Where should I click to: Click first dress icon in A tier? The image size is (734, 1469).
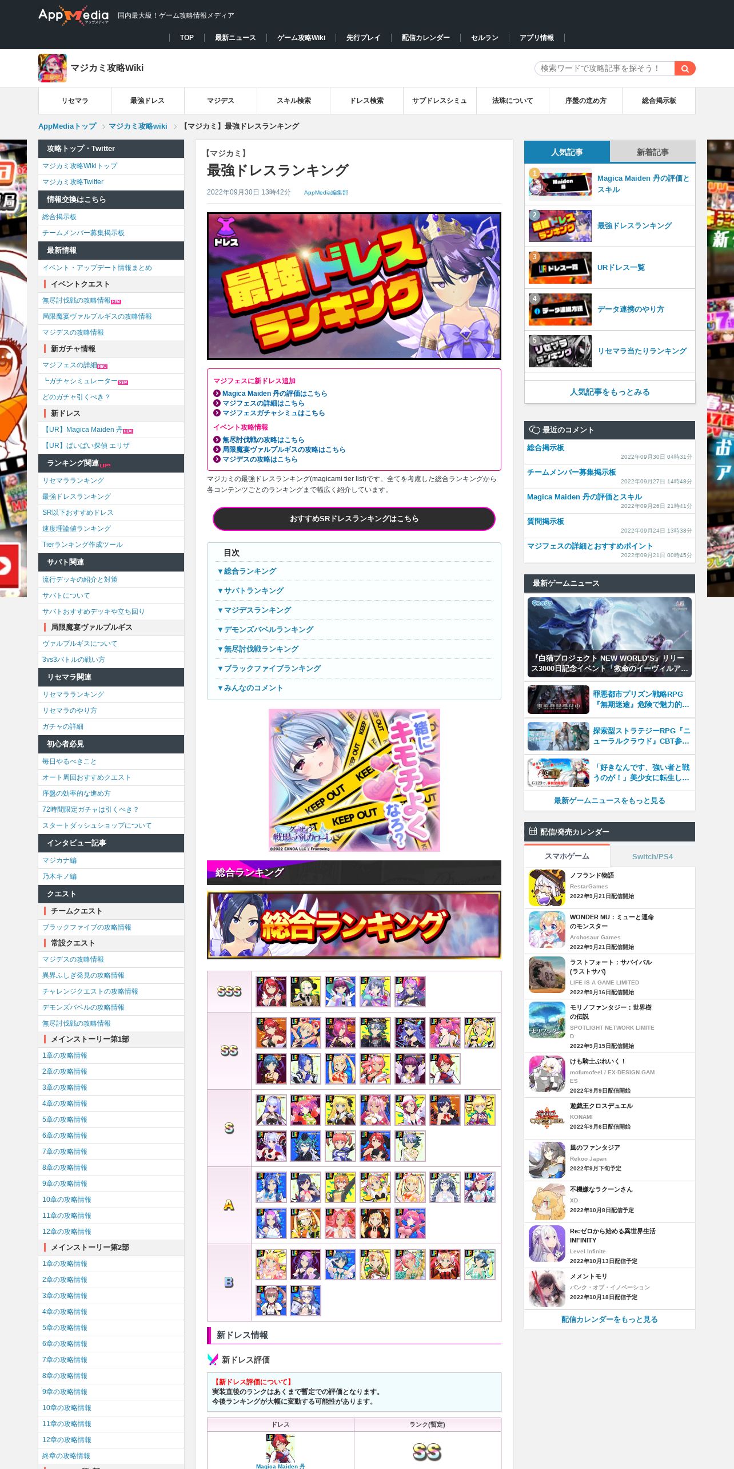click(x=271, y=1187)
